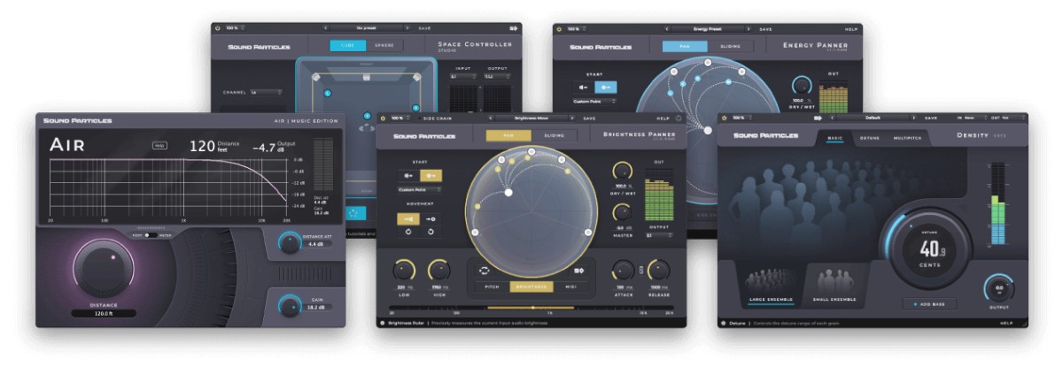Image resolution: width=1063 pixels, height=367 pixels.
Task: Select speaker Start mode in Energy Panner
Action: point(583,88)
